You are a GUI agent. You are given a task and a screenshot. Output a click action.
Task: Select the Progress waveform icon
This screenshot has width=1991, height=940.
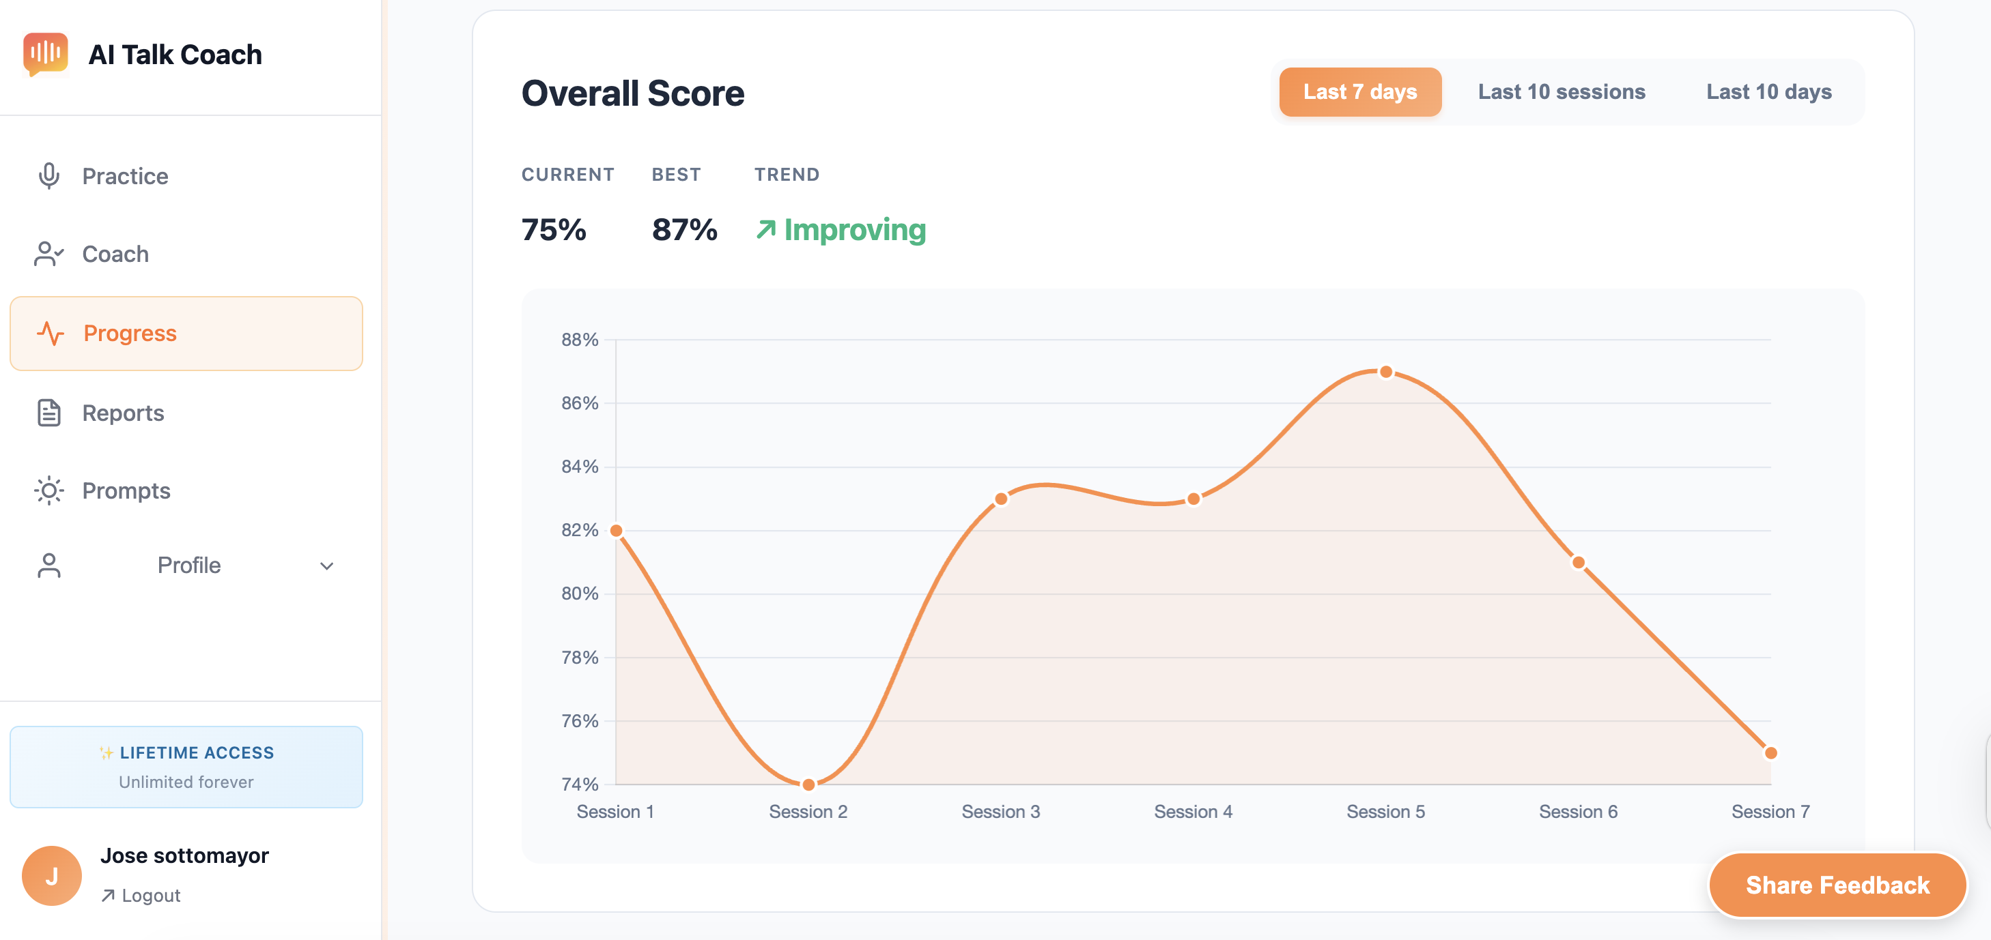[51, 333]
